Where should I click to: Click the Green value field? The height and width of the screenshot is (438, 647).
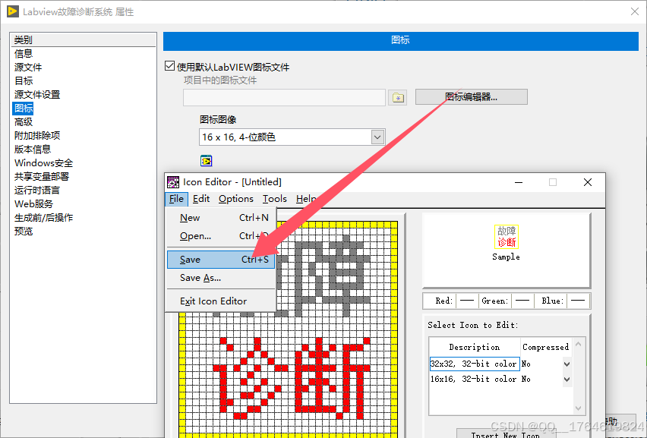(x=522, y=301)
